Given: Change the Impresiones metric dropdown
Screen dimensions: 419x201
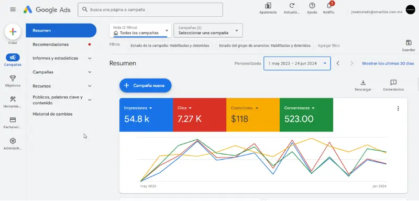Looking at the screenshot, I should [138, 108].
